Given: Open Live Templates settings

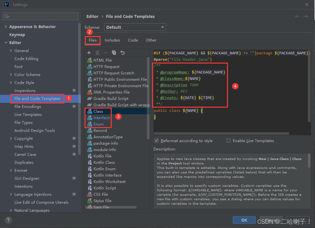Looking at the screenshot, I should [28, 115].
